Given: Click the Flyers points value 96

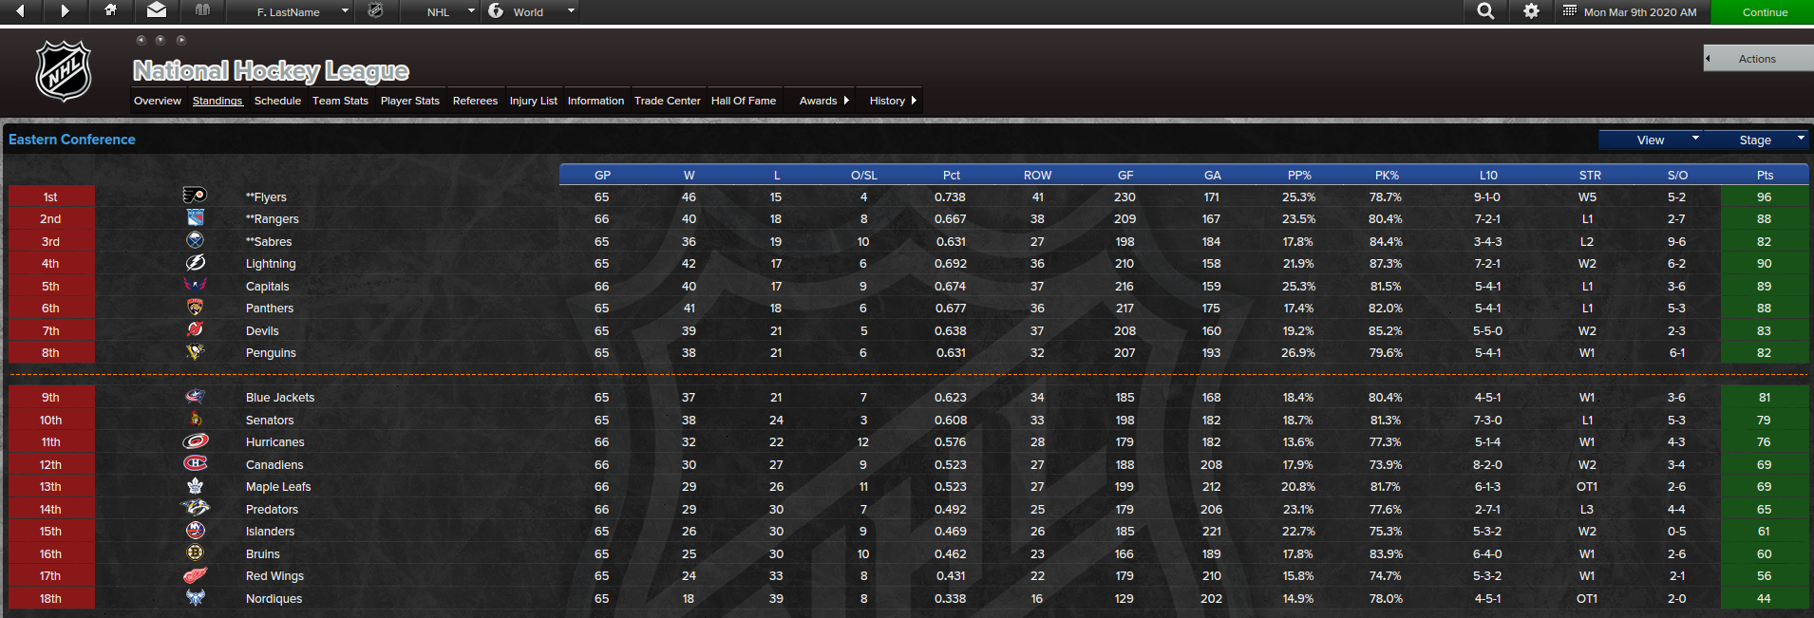Looking at the screenshot, I should (x=1764, y=197).
